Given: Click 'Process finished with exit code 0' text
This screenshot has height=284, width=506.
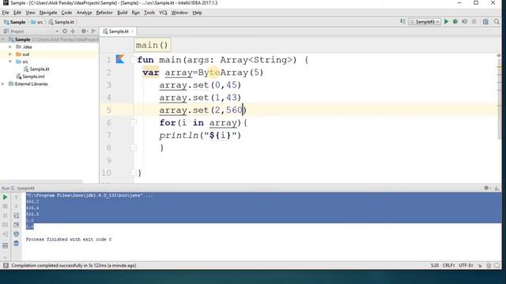Looking at the screenshot, I should click(x=69, y=239).
